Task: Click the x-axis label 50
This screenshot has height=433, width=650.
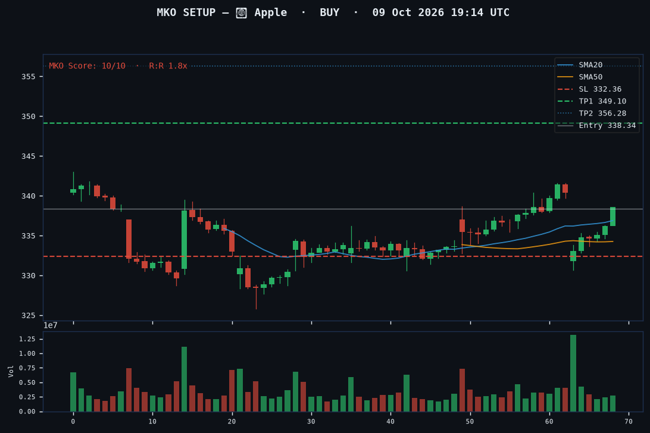Action: [470, 421]
